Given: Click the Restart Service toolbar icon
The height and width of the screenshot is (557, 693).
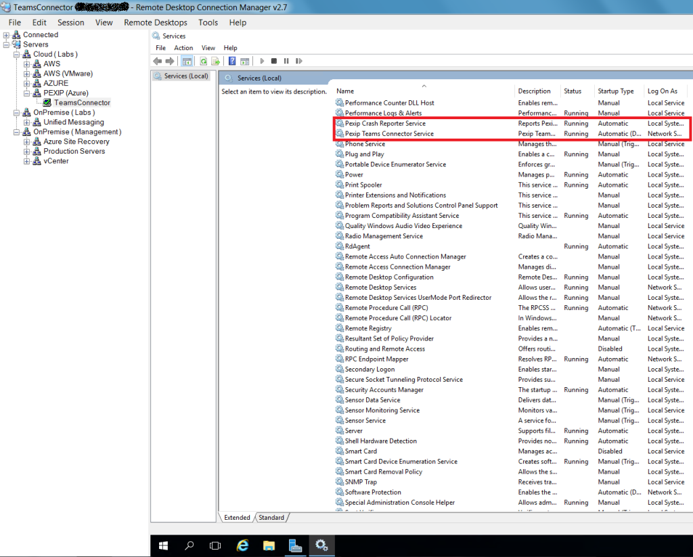Looking at the screenshot, I should pos(298,61).
